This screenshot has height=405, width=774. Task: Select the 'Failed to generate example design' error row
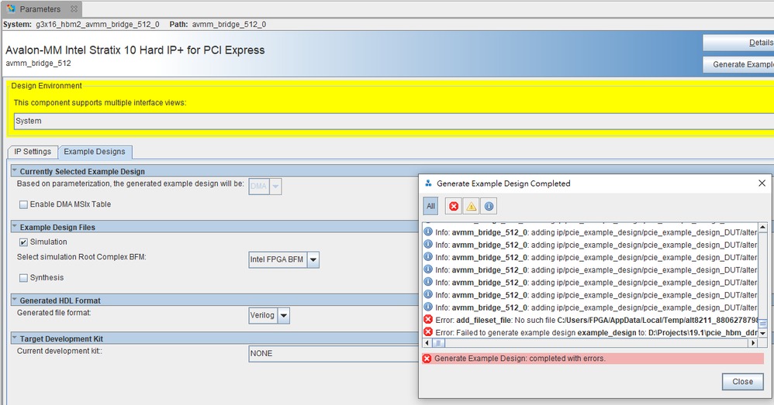590,332
